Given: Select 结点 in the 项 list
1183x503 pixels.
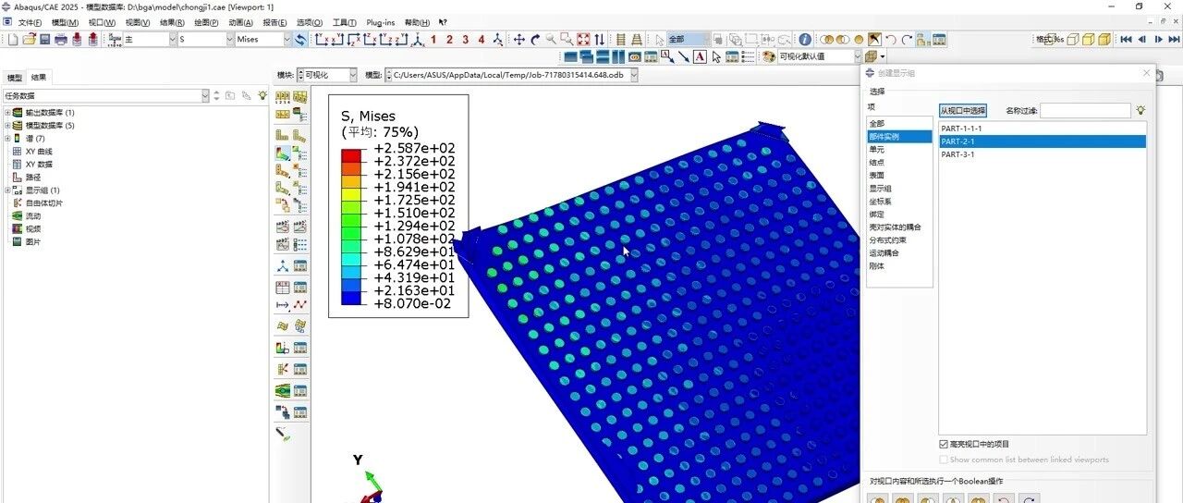Looking at the screenshot, I should [899, 162].
